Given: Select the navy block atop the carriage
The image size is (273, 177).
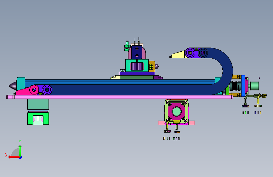Looking at the screenshot, I should [x=137, y=52].
